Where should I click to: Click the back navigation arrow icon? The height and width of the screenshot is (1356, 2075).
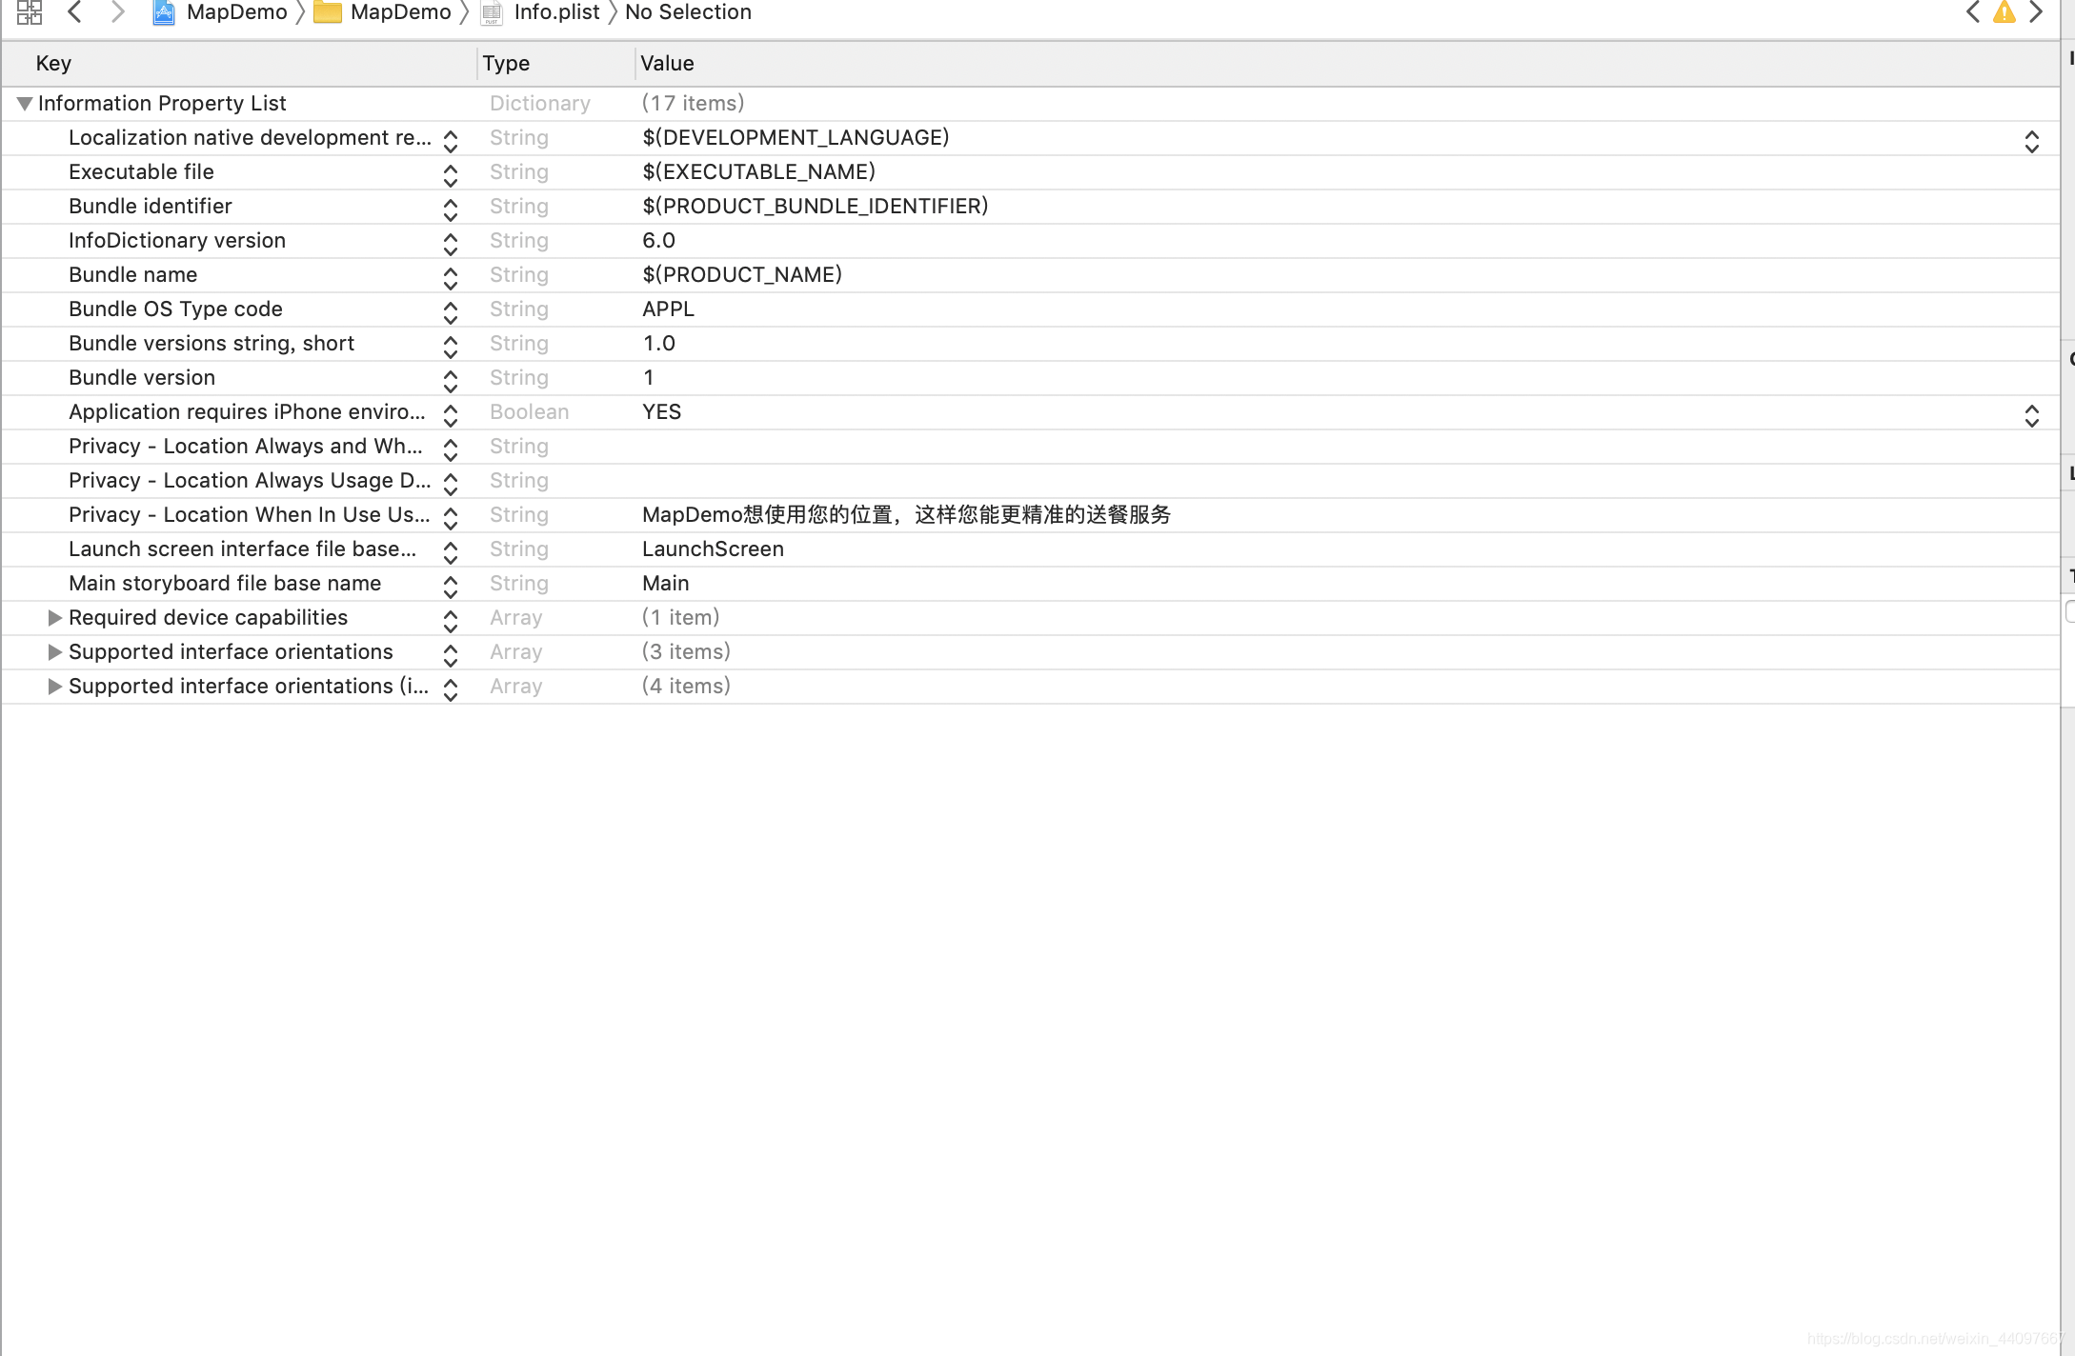pyautogui.click(x=74, y=12)
